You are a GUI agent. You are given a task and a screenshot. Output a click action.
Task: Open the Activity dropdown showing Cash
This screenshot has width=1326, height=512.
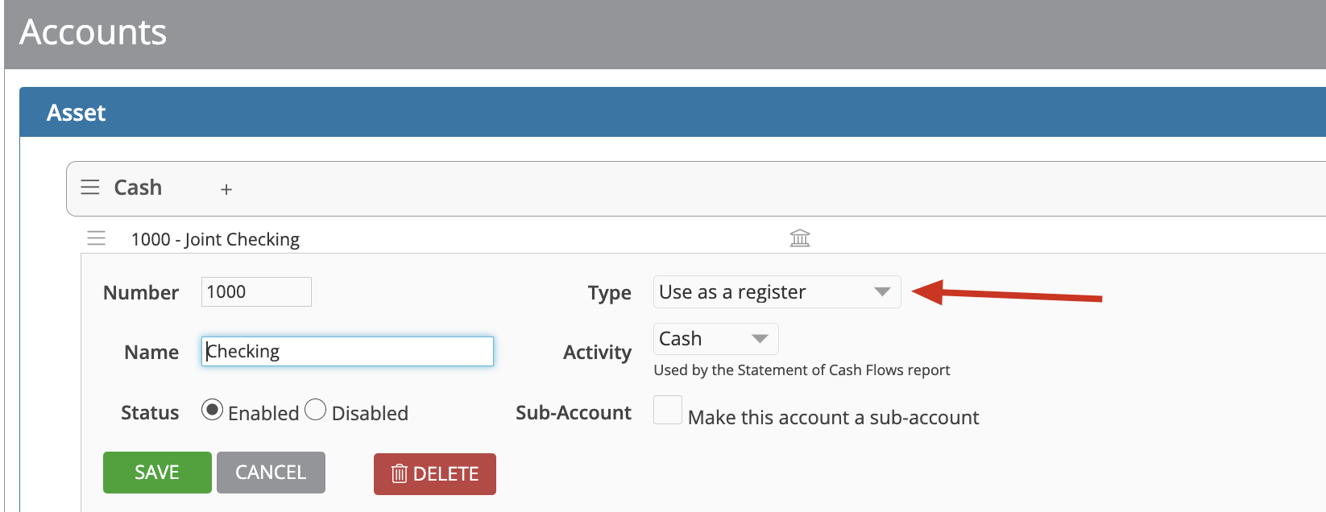point(715,338)
